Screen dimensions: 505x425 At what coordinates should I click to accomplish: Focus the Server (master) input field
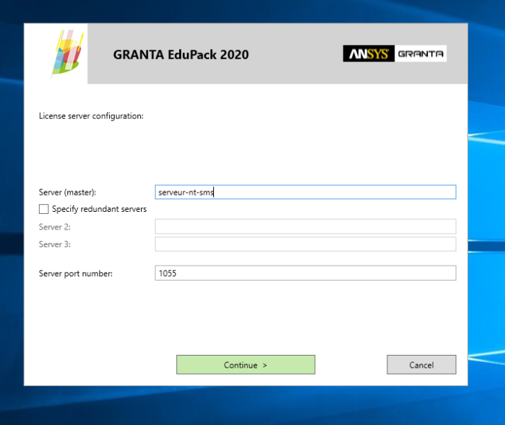[x=305, y=192]
